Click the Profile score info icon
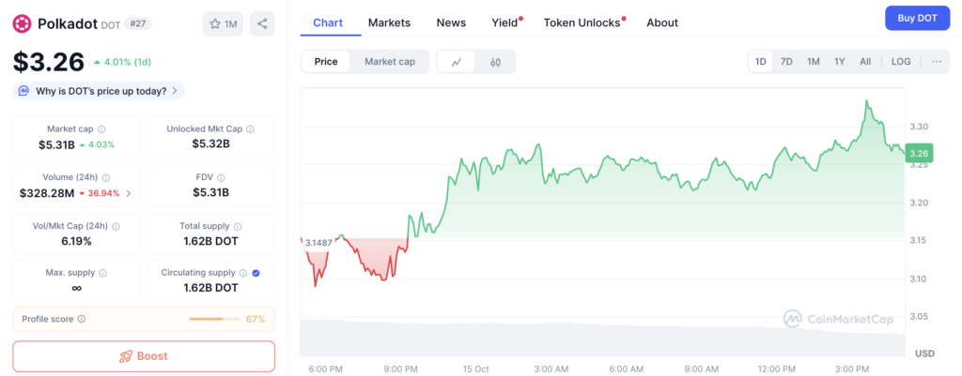The image size is (962, 376). coord(82,319)
